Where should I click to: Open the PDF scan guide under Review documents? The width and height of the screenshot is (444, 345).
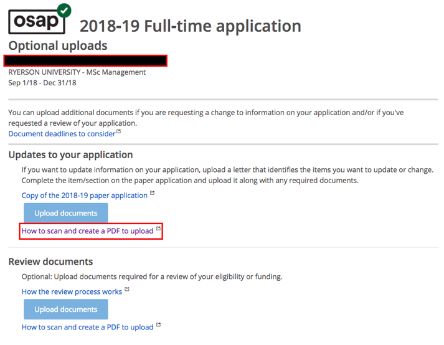(87, 327)
